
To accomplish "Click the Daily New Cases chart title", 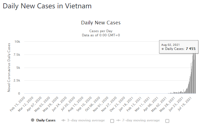I will 101,22.
